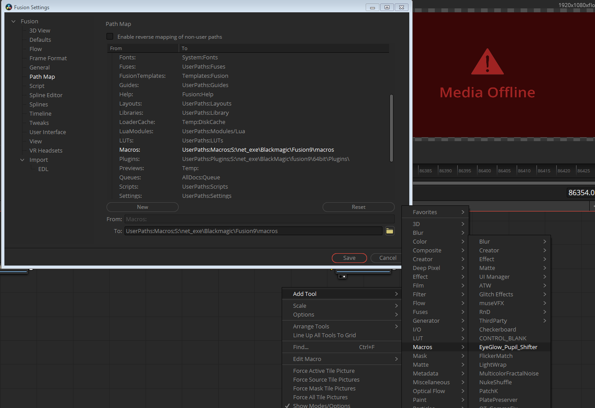Collapse the Import tree node
The width and height of the screenshot is (595, 408).
tap(22, 160)
